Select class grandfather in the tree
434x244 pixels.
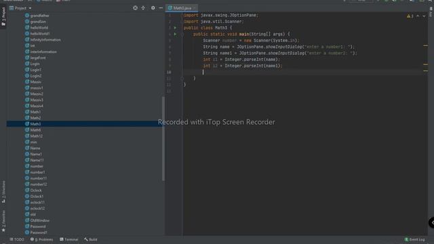pyautogui.click(x=37, y=16)
